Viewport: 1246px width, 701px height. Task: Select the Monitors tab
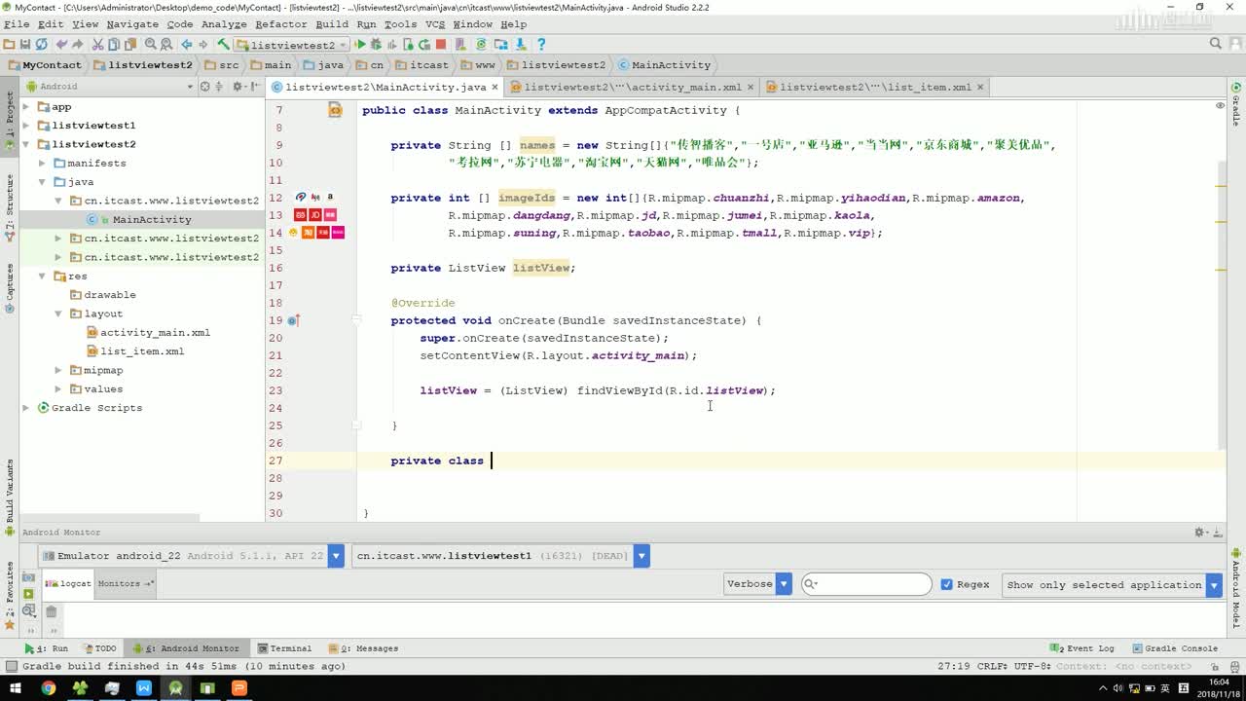tap(126, 583)
